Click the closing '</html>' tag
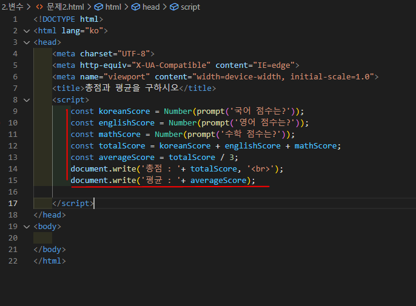This screenshot has width=416, height=306. tap(50, 261)
